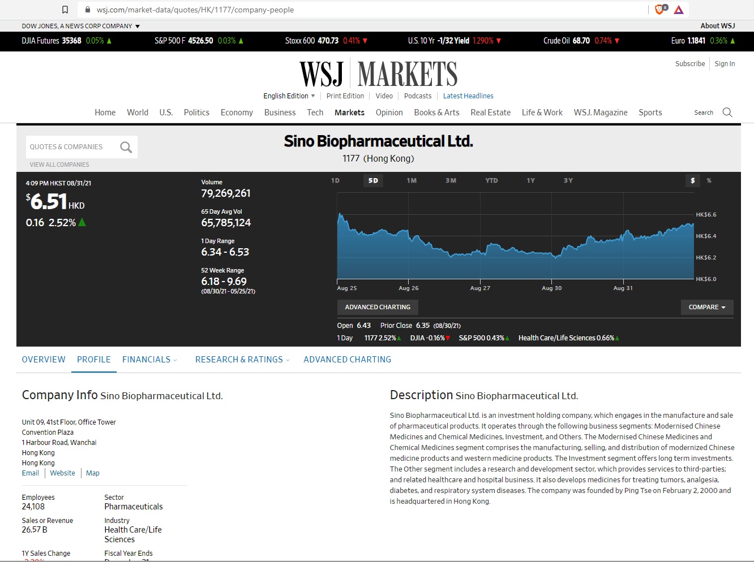Click the magnifier icon beside Search

727,113
